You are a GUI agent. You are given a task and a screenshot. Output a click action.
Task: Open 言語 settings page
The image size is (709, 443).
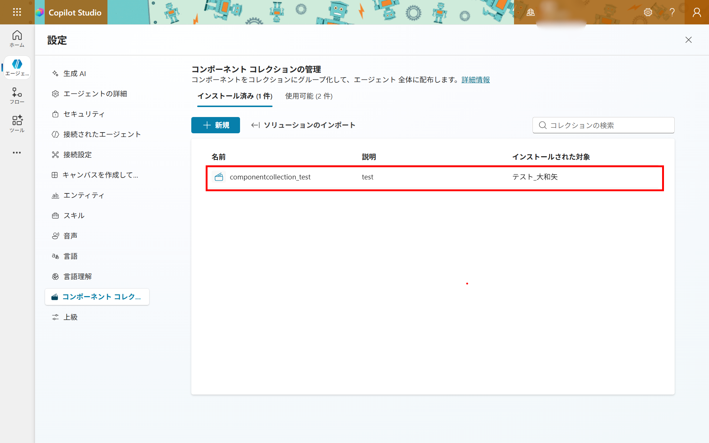pos(97,256)
